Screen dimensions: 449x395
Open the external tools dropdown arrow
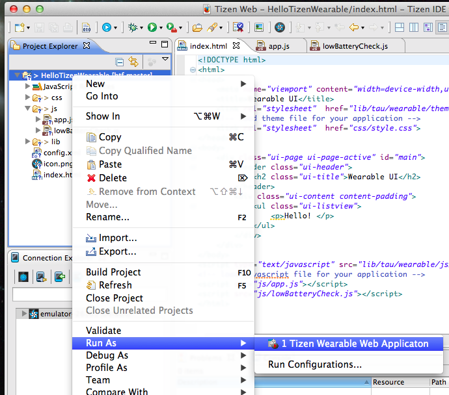(180, 28)
